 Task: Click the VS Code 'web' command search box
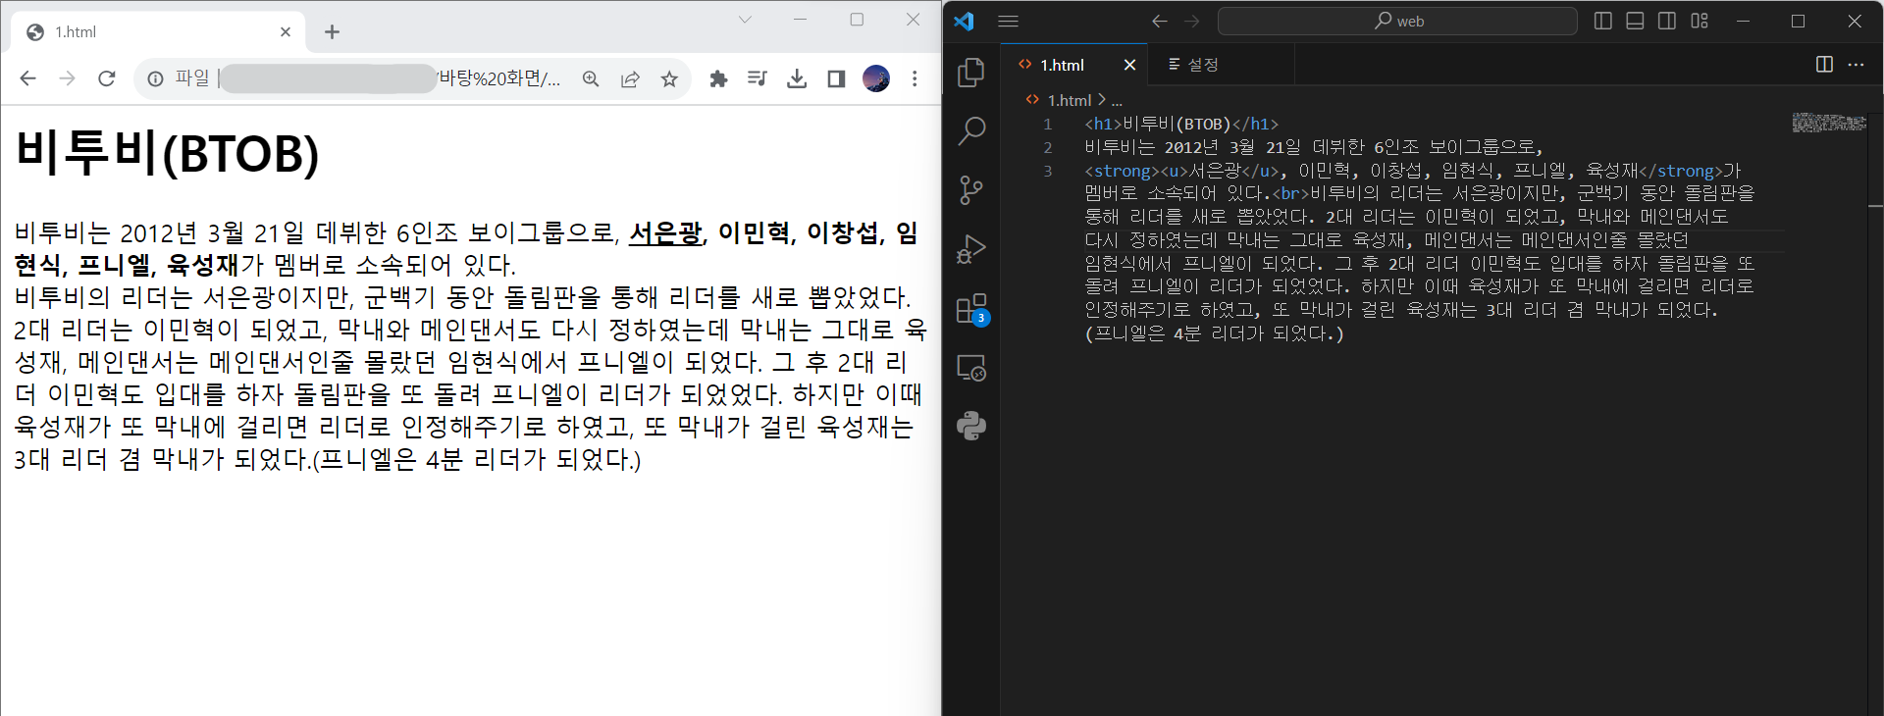(1397, 21)
